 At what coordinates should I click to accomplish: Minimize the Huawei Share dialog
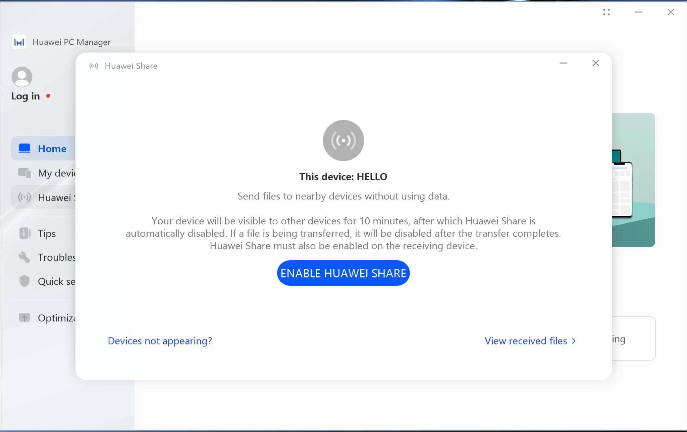tap(563, 63)
